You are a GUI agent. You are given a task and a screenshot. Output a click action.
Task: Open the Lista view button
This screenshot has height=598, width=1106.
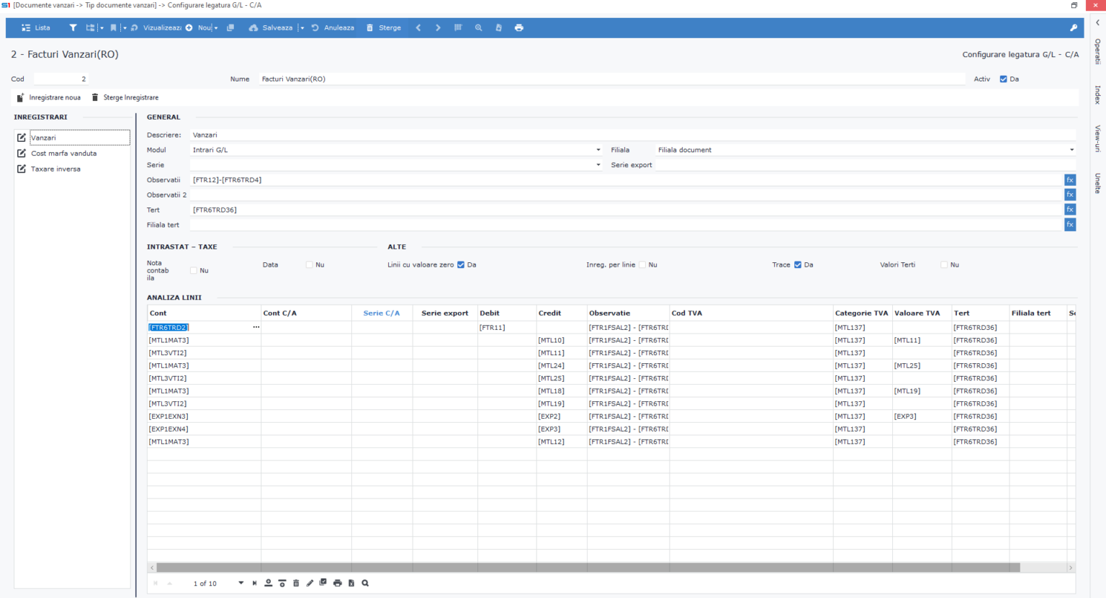point(35,28)
